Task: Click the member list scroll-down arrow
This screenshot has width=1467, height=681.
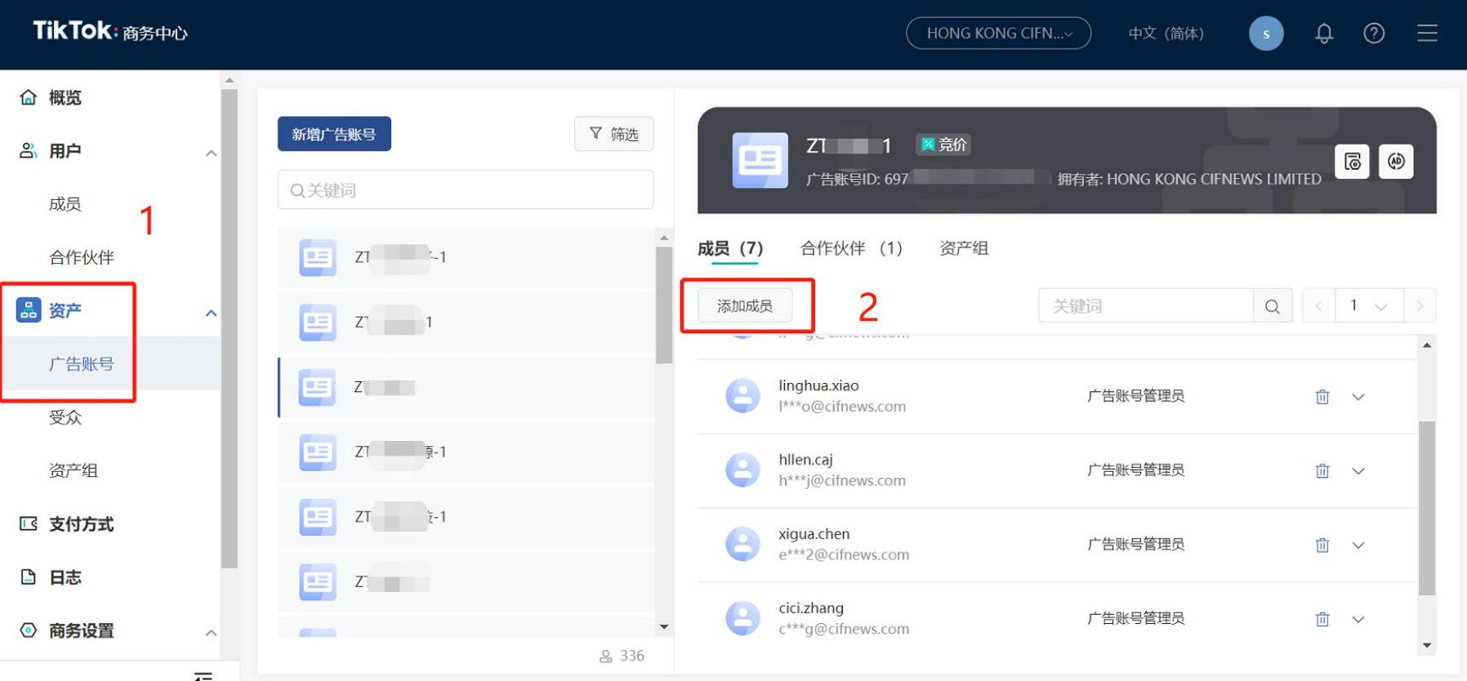Action: coord(1427,645)
